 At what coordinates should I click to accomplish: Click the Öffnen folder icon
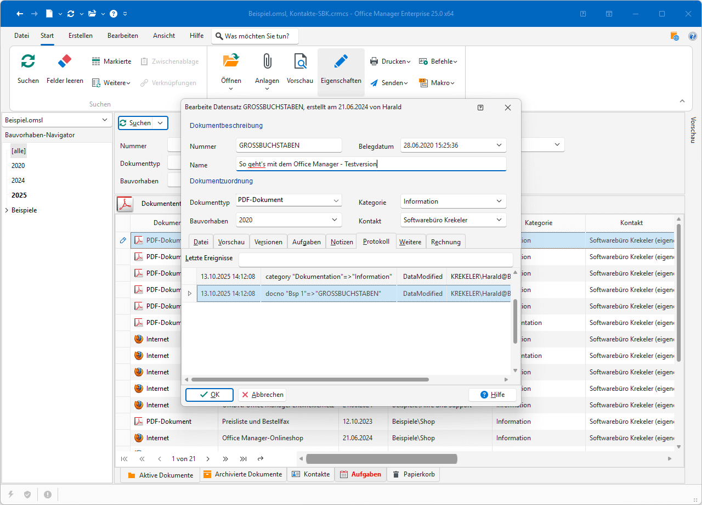[231, 61]
